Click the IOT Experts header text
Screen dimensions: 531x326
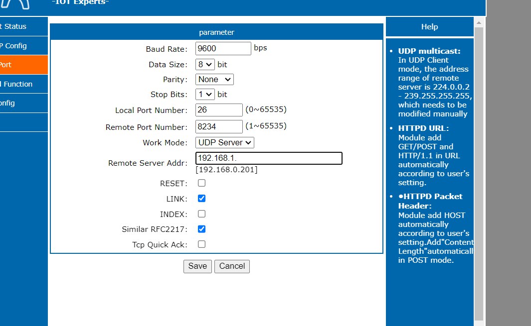(80, 2)
